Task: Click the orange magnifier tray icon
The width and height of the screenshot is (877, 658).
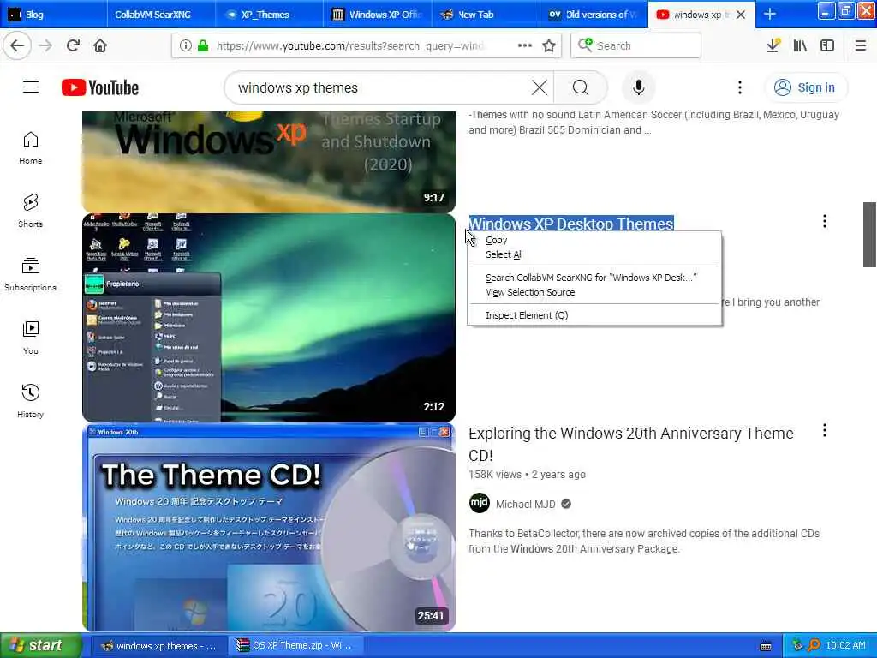Action: coord(814,646)
